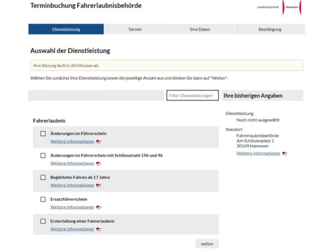This screenshot has height=251, width=335.
Task: Click the 30169 Hannover address line
Action: pos(253,146)
